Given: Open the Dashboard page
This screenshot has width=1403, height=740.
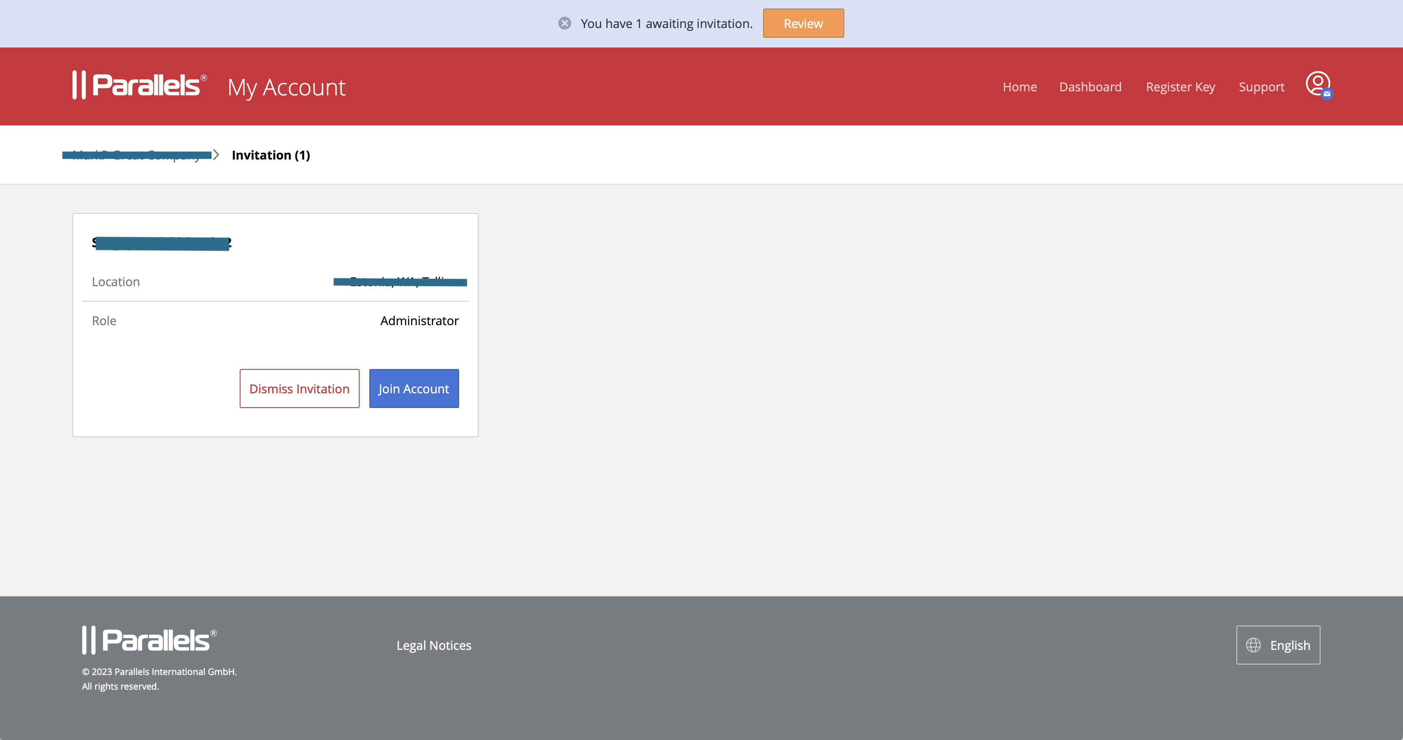Looking at the screenshot, I should tap(1091, 87).
